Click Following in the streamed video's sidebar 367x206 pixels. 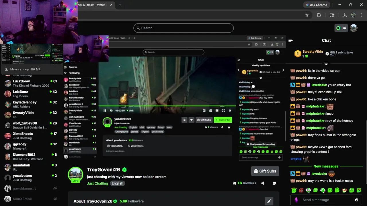click(x=72, y=73)
